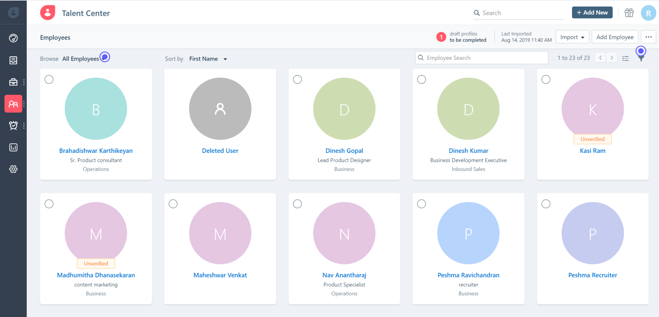Image resolution: width=659 pixels, height=317 pixels.
Task: Open the Dashboard from the sidebar
Action: (13, 38)
